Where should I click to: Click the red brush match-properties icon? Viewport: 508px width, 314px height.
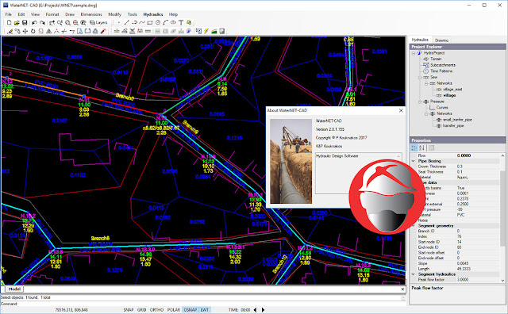[x=103, y=32]
